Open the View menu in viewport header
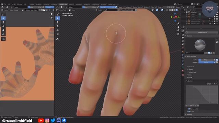The height and width of the screenshot is (123, 219). 74,10
